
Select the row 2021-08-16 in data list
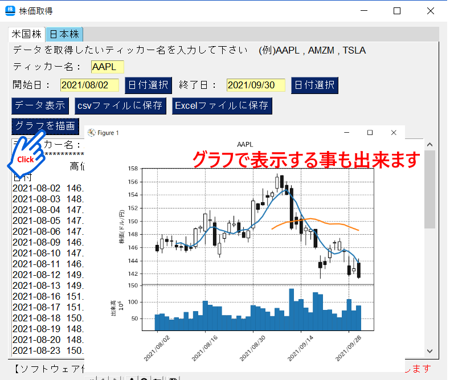click(x=48, y=297)
